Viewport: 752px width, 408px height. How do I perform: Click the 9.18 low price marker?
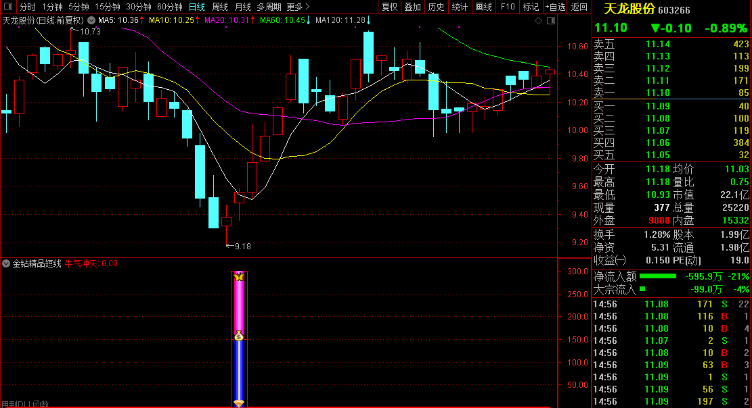tap(242, 247)
